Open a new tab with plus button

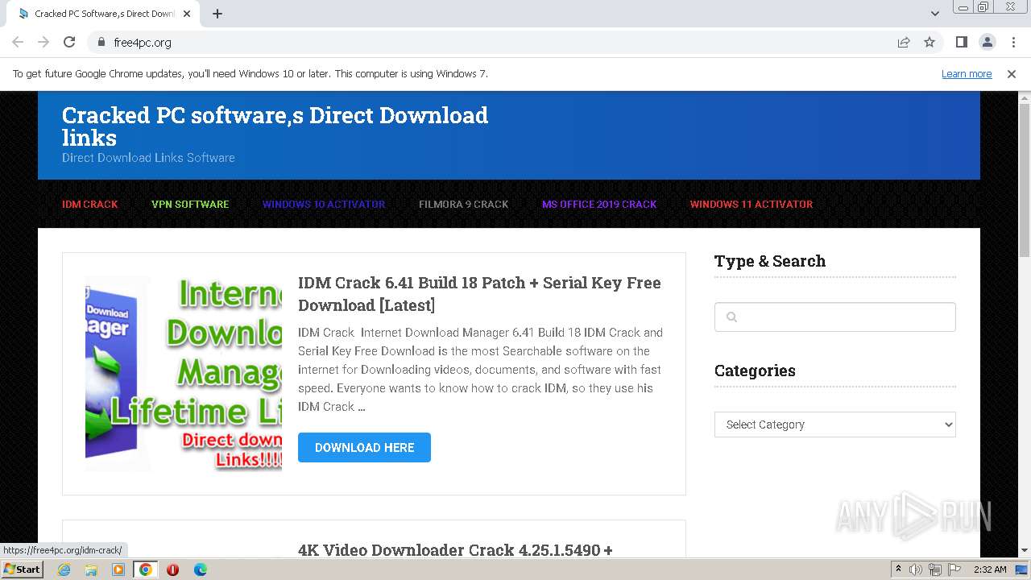coord(217,14)
